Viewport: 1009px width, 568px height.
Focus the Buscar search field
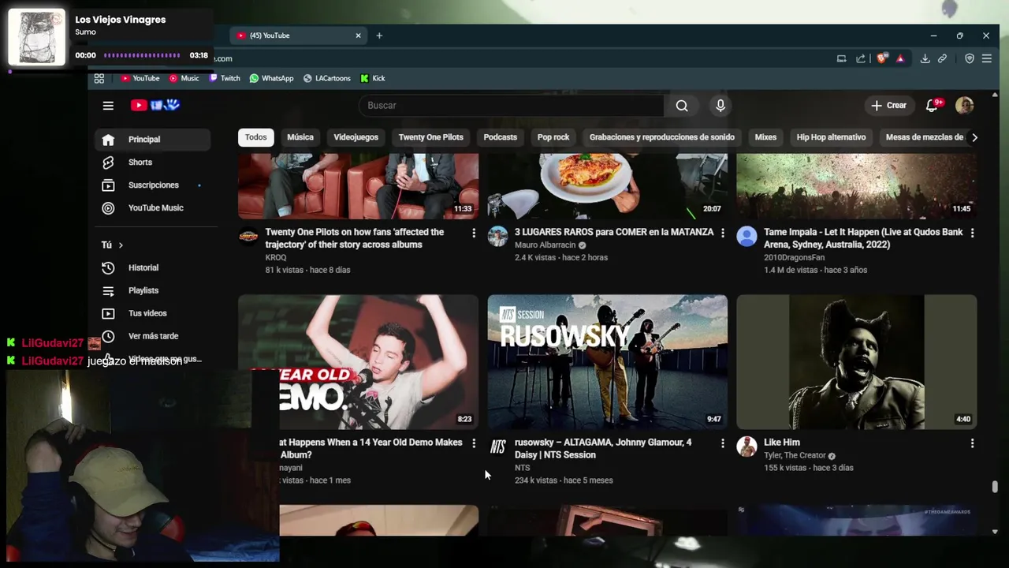pos(512,106)
